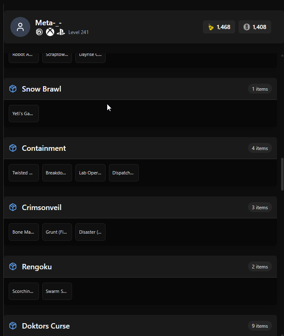
Task: Click the Snow Brawl package cube icon
Action: click(13, 89)
